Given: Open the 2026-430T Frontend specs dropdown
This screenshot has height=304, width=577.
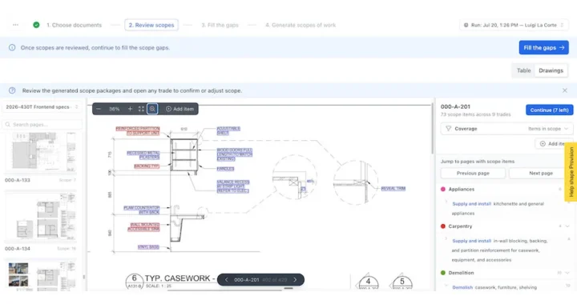Looking at the screenshot, I should tap(42, 107).
